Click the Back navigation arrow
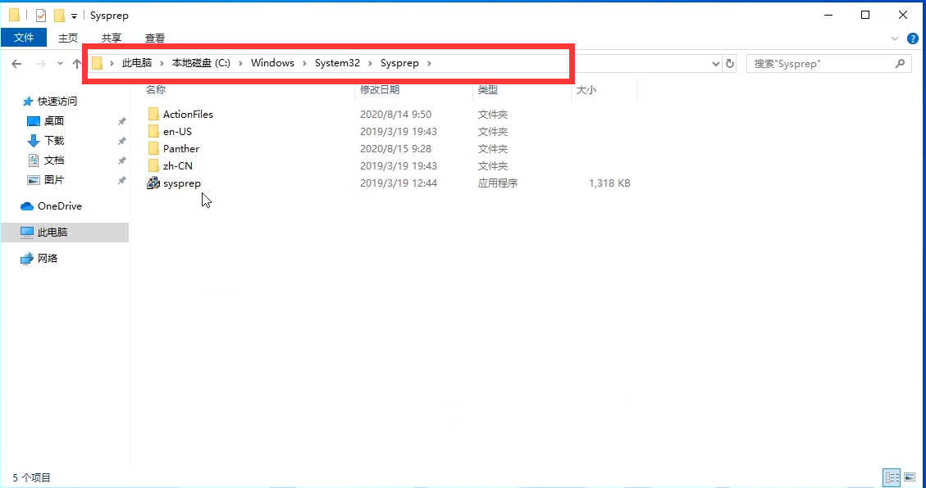 click(16, 64)
